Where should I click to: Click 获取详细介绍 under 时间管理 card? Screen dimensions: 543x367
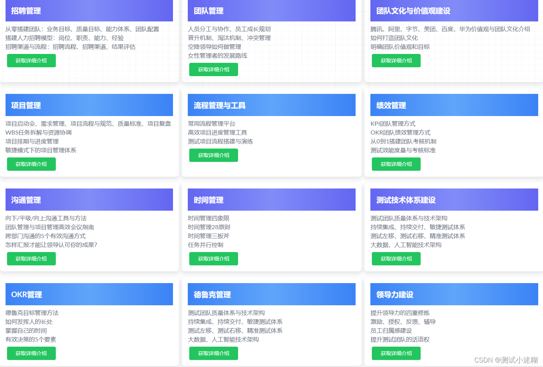click(x=213, y=258)
